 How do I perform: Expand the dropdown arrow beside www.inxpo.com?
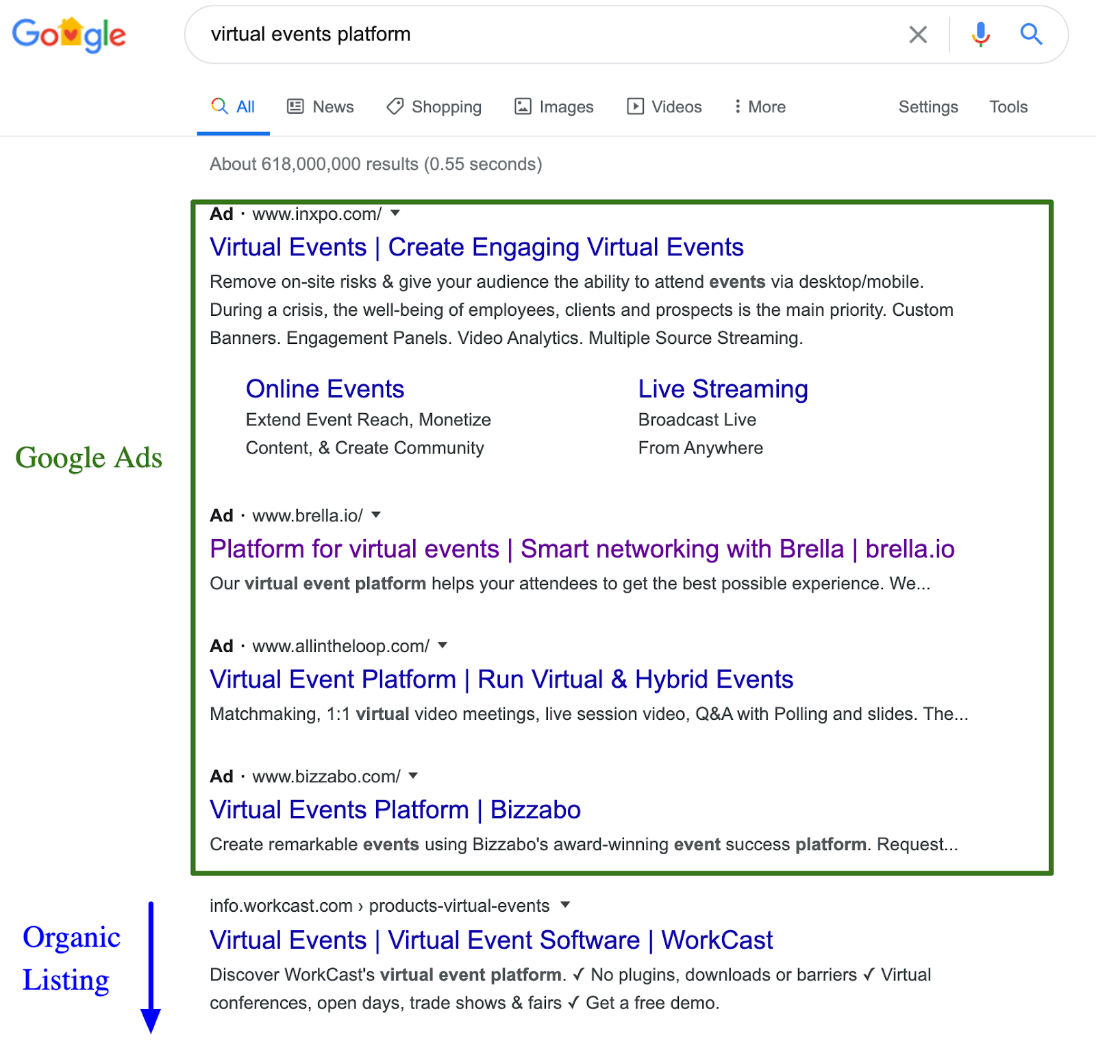[x=395, y=213]
